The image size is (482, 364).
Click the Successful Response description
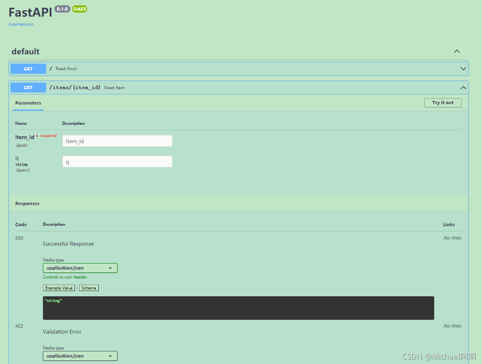[x=68, y=244]
